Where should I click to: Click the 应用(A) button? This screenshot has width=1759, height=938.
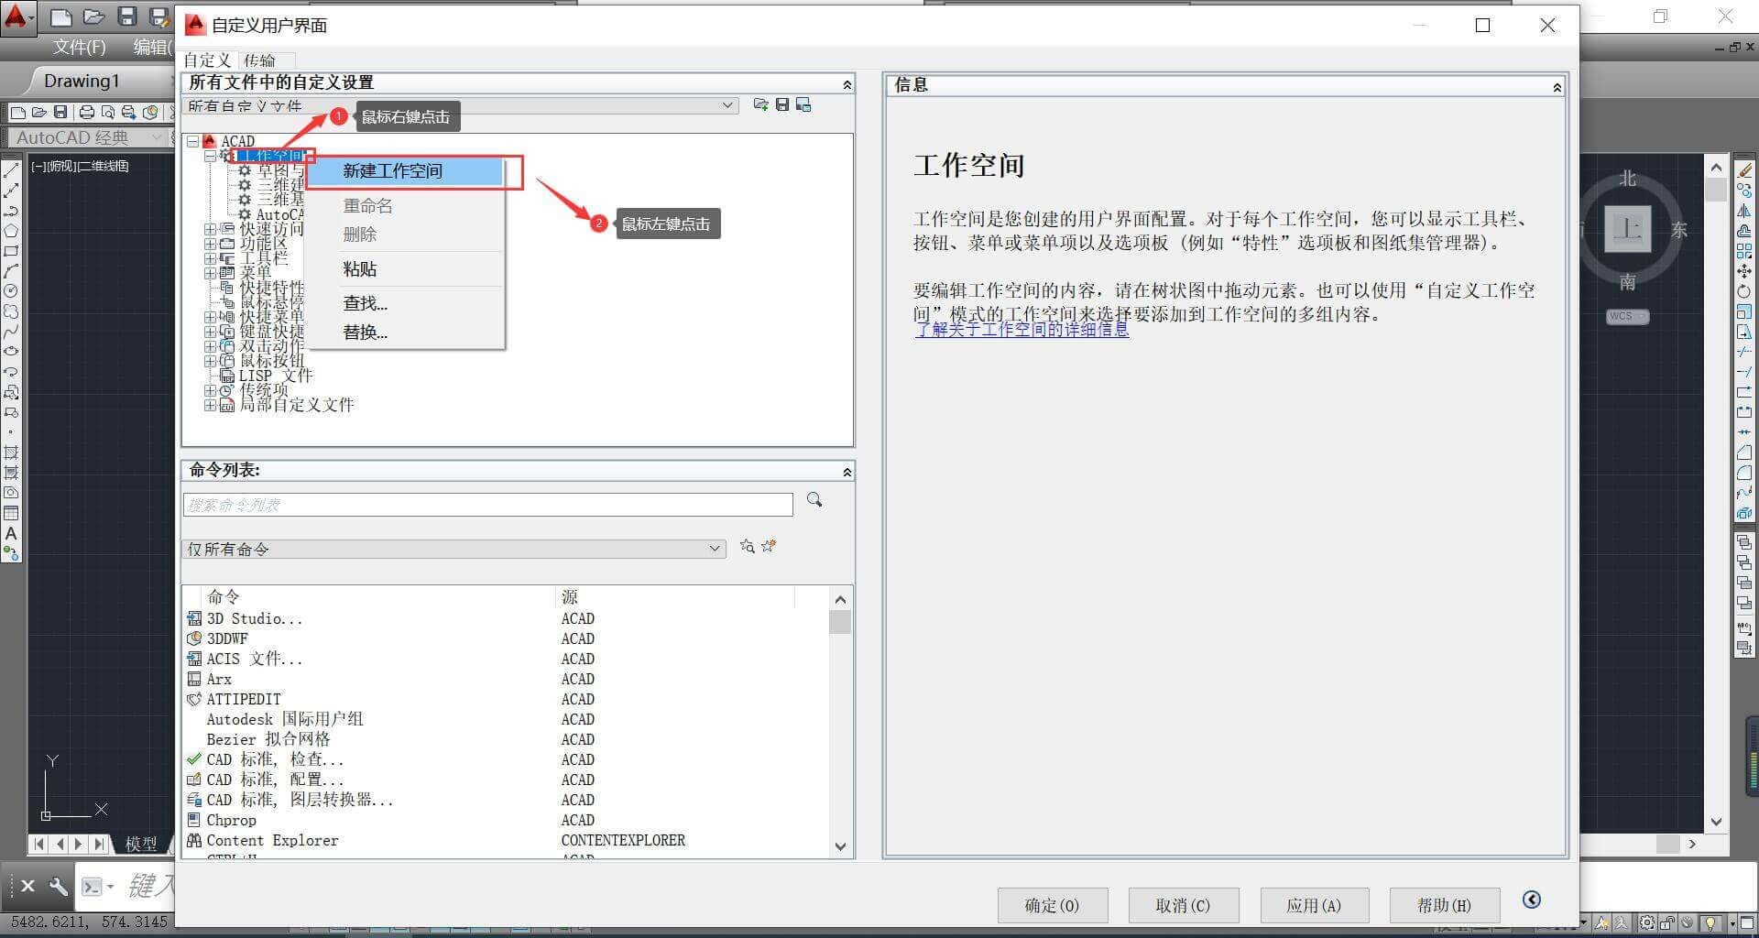[1314, 905]
